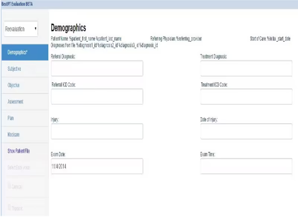Focus the Referral ICD Code field

coord(97,97)
